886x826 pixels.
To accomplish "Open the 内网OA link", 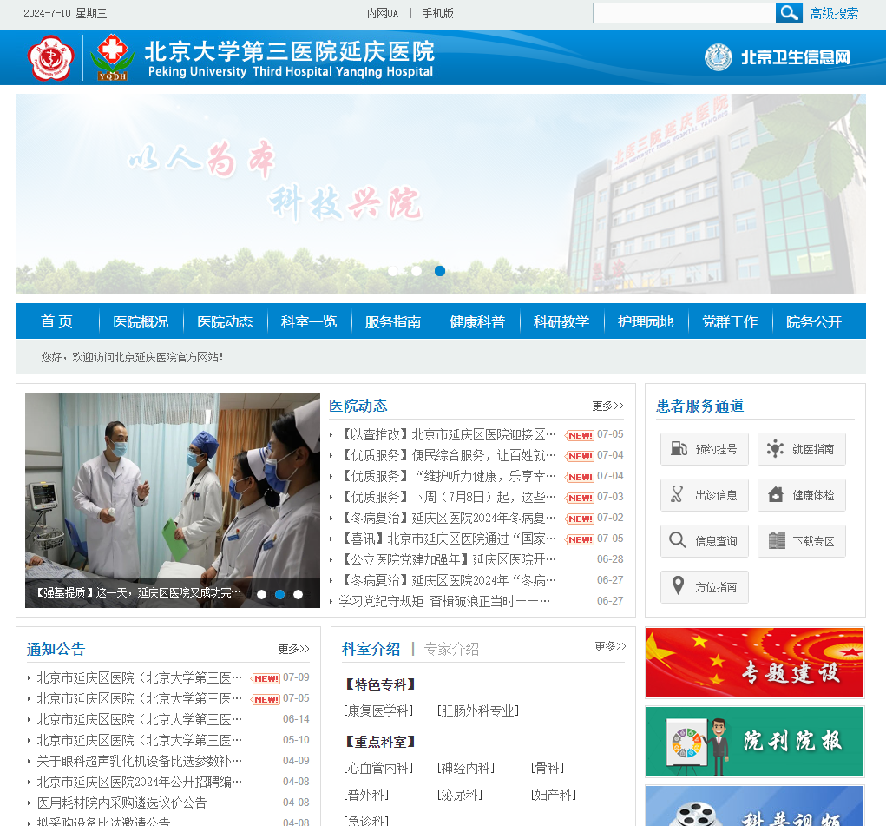I will point(383,13).
